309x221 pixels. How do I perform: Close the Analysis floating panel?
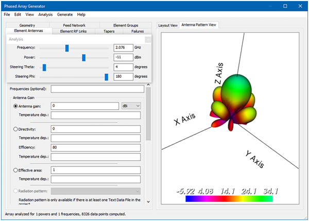tap(148, 40)
